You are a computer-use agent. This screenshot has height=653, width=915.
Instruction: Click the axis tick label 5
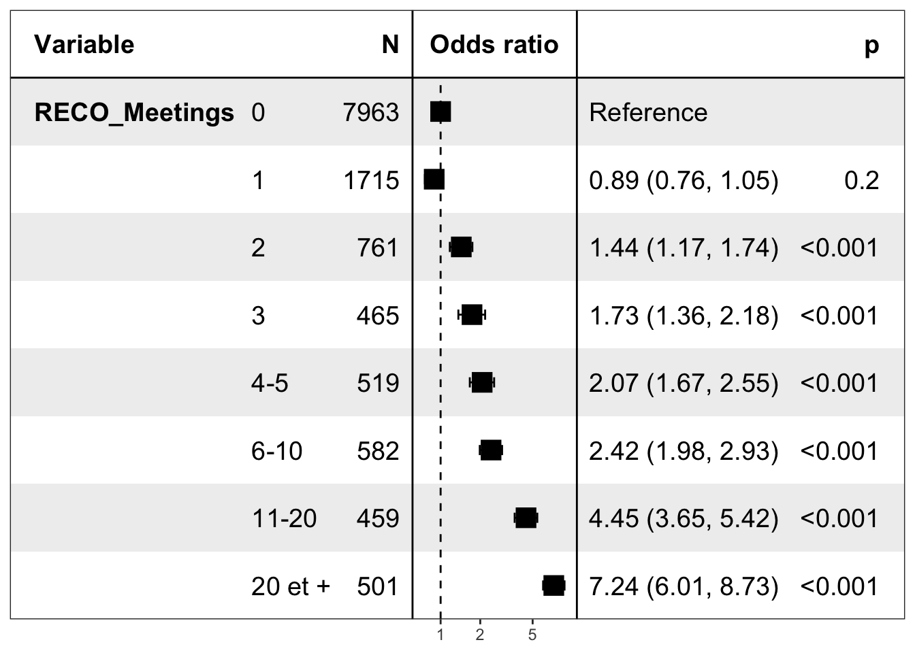(x=532, y=635)
